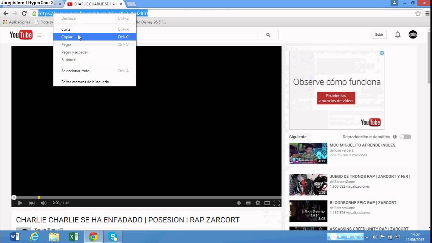Click the highlighted URL address bar
This screenshot has width=432, height=243.
coord(93,13)
